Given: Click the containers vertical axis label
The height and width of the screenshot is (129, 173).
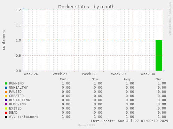Looking at the screenshot, I should click(x=4, y=40).
